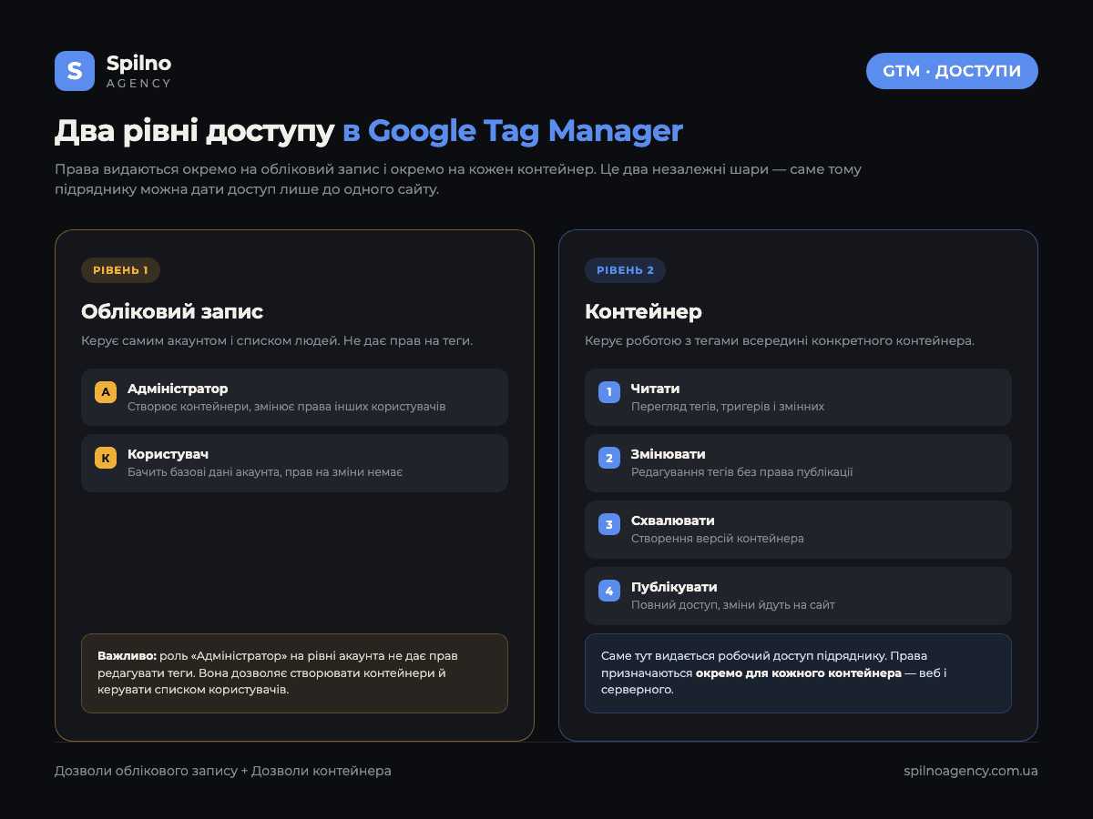This screenshot has height=819, width=1093.
Task: Click the Публікувати permission title
Action: pos(674,587)
